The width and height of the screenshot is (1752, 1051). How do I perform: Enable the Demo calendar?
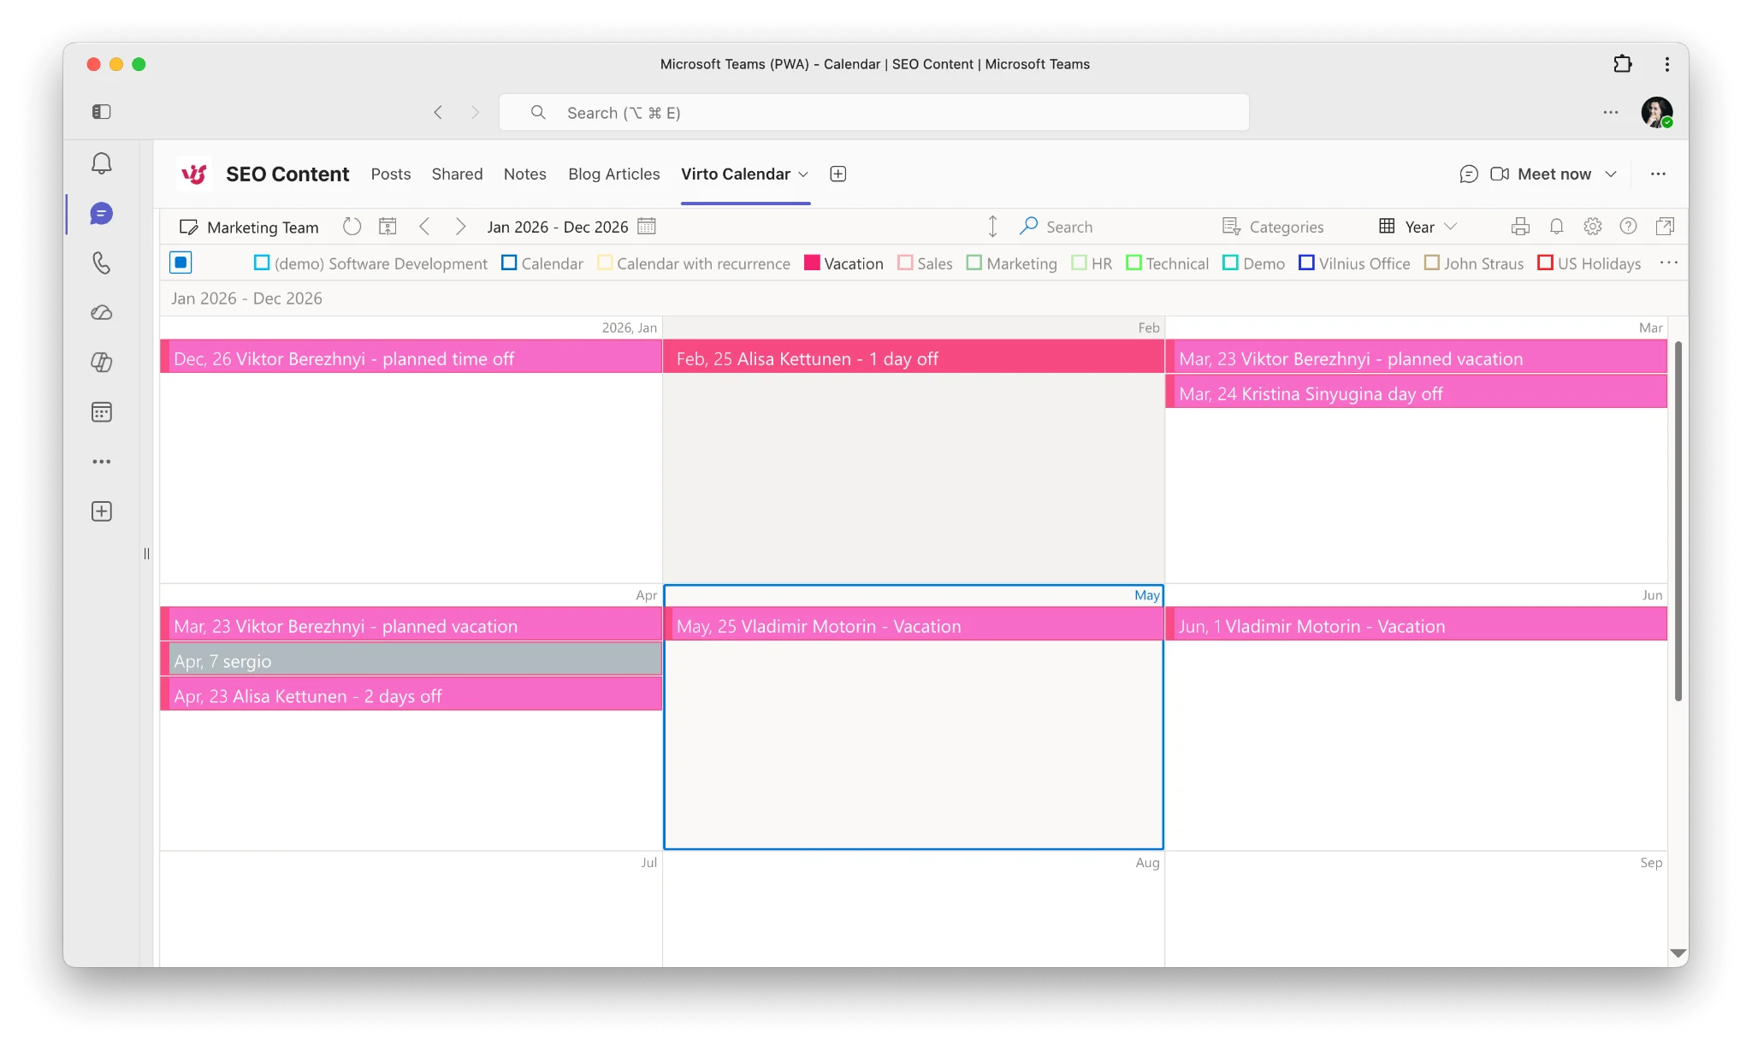point(1231,263)
